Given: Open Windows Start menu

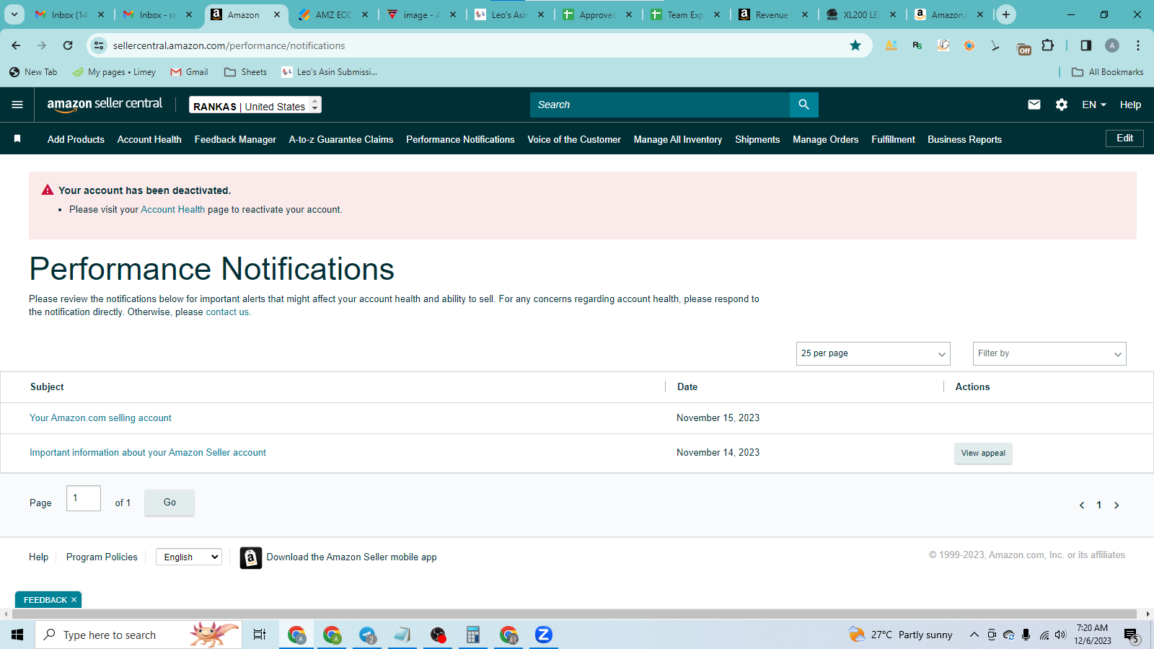Looking at the screenshot, I should coord(17,635).
